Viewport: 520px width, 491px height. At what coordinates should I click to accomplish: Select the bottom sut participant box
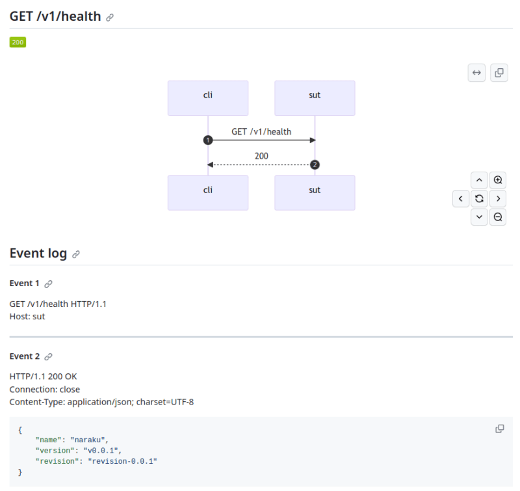click(x=315, y=192)
